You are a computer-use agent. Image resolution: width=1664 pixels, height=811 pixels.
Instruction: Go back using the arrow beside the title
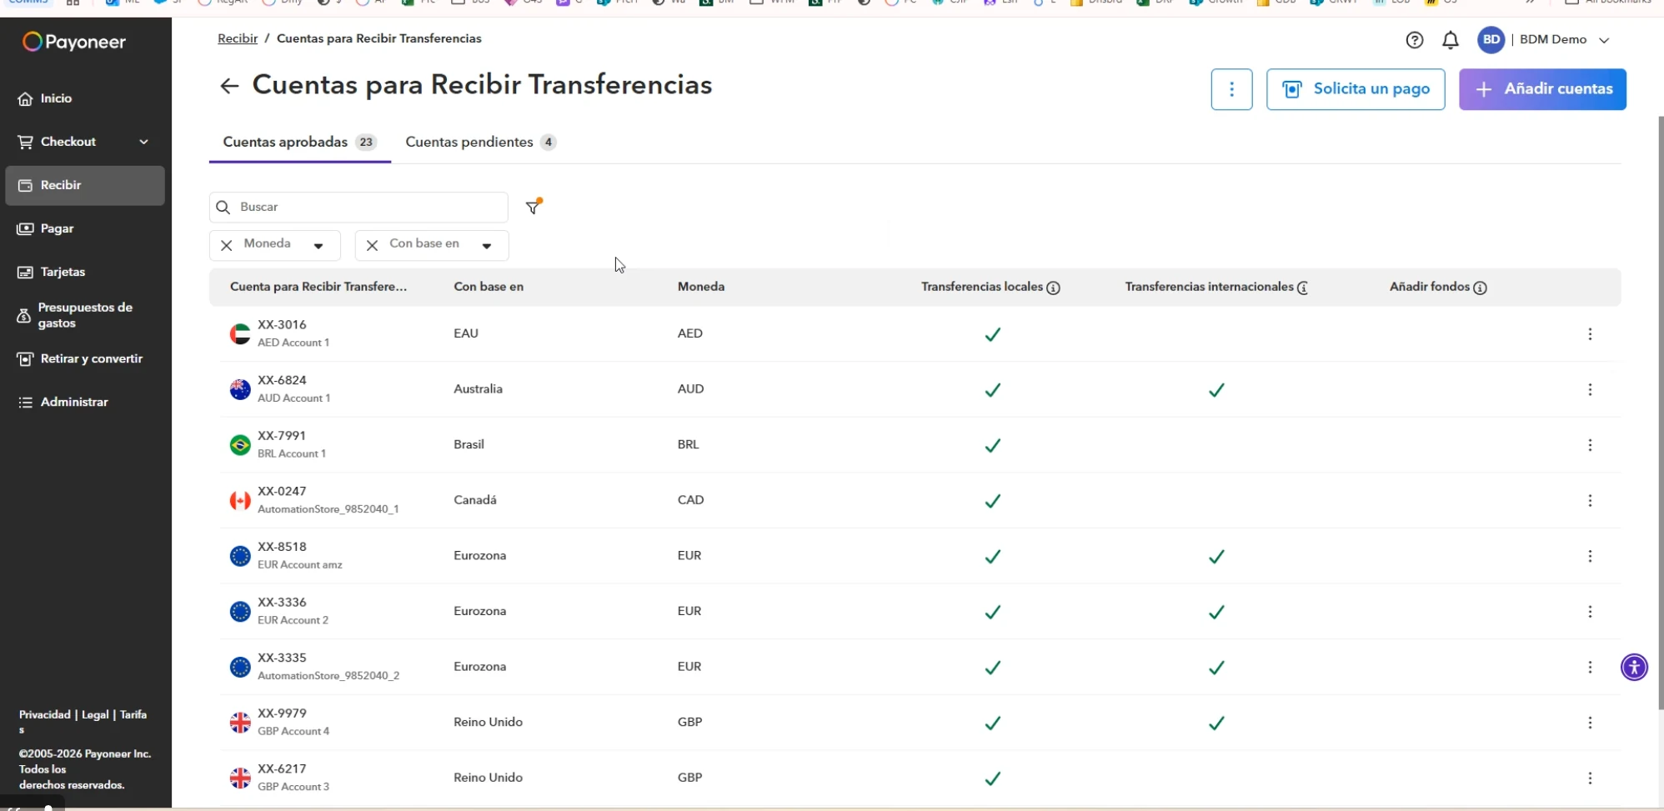tap(229, 86)
